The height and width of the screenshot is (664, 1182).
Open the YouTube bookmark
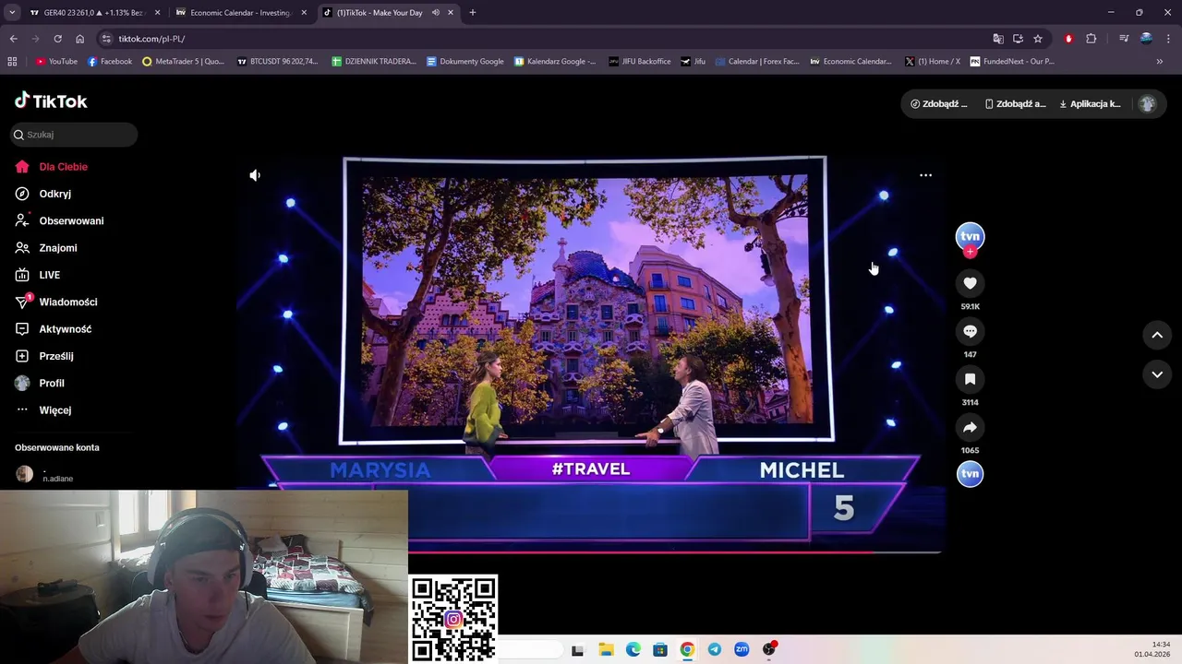56,62
